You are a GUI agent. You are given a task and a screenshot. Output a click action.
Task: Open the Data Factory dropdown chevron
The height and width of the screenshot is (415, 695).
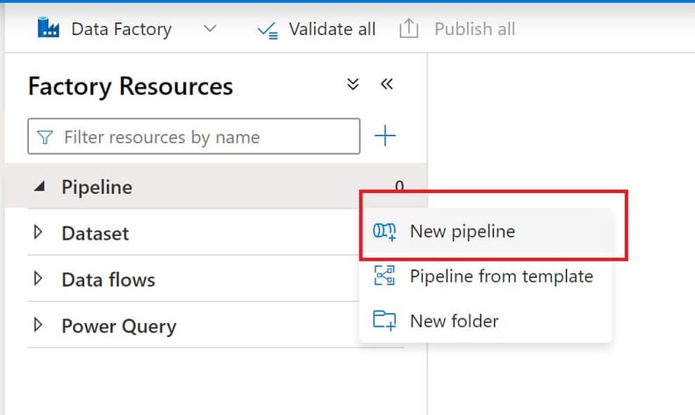coord(210,29)
